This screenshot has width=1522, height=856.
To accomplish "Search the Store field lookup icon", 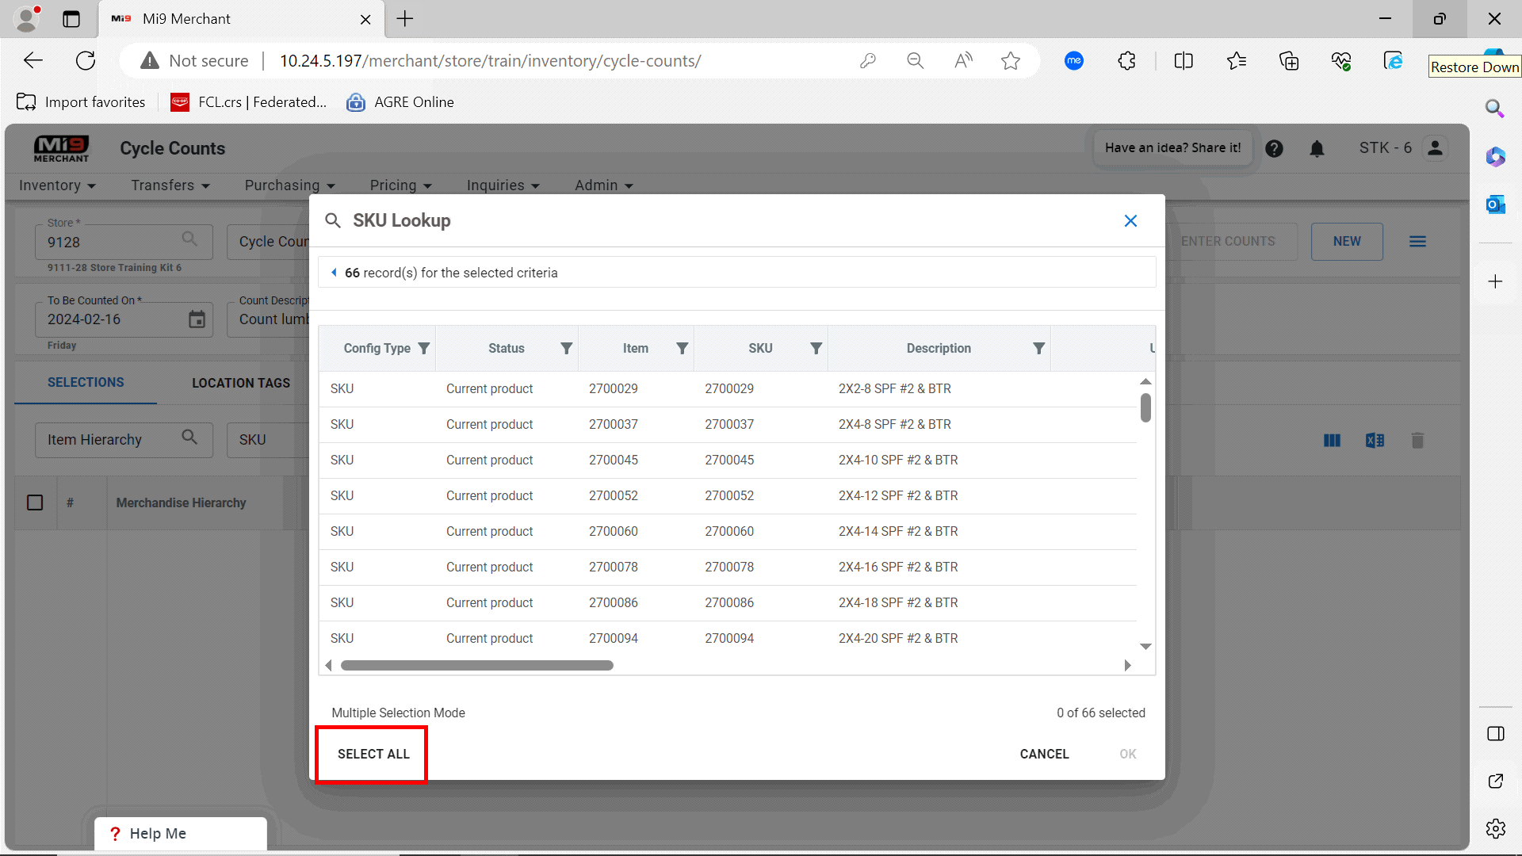I will click(189, 239).
